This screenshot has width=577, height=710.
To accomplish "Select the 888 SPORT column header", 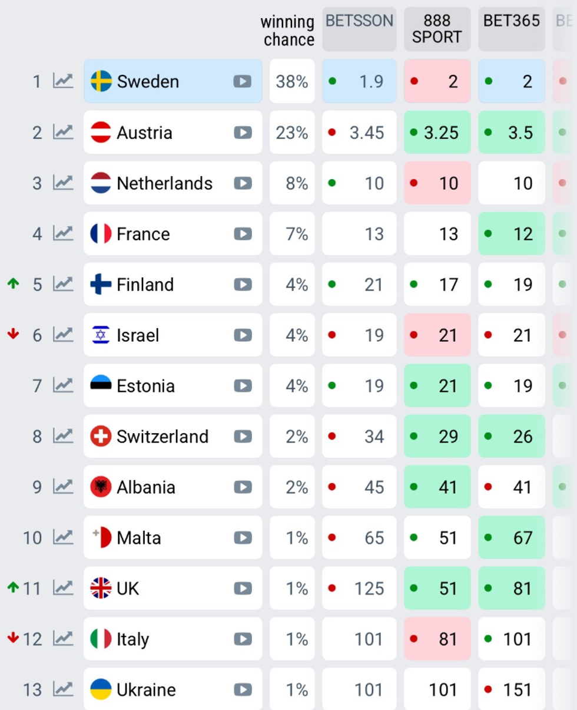I will pos(437,29).
